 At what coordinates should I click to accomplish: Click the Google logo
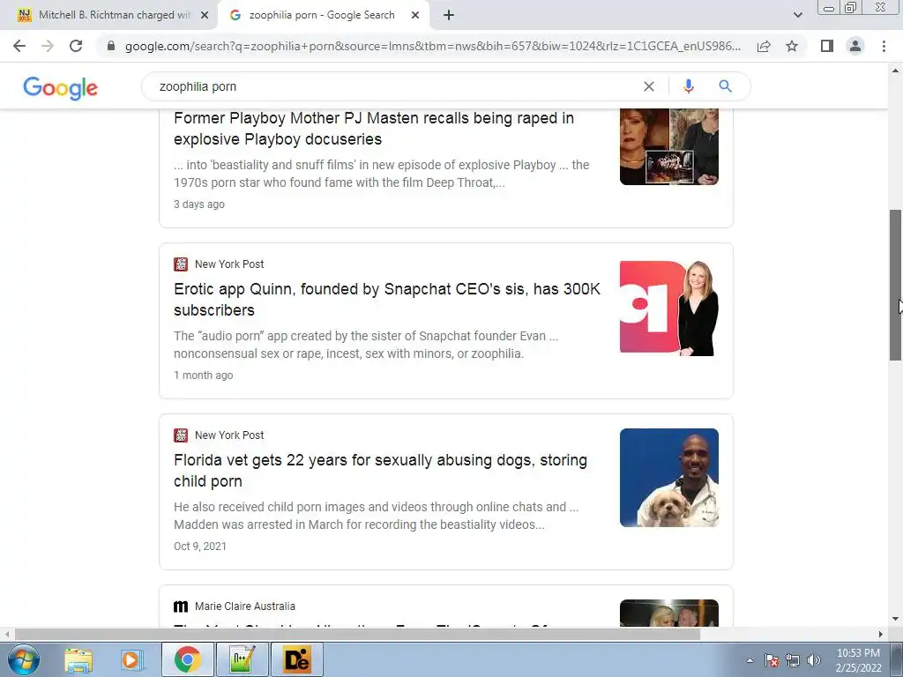click(61, 87)
